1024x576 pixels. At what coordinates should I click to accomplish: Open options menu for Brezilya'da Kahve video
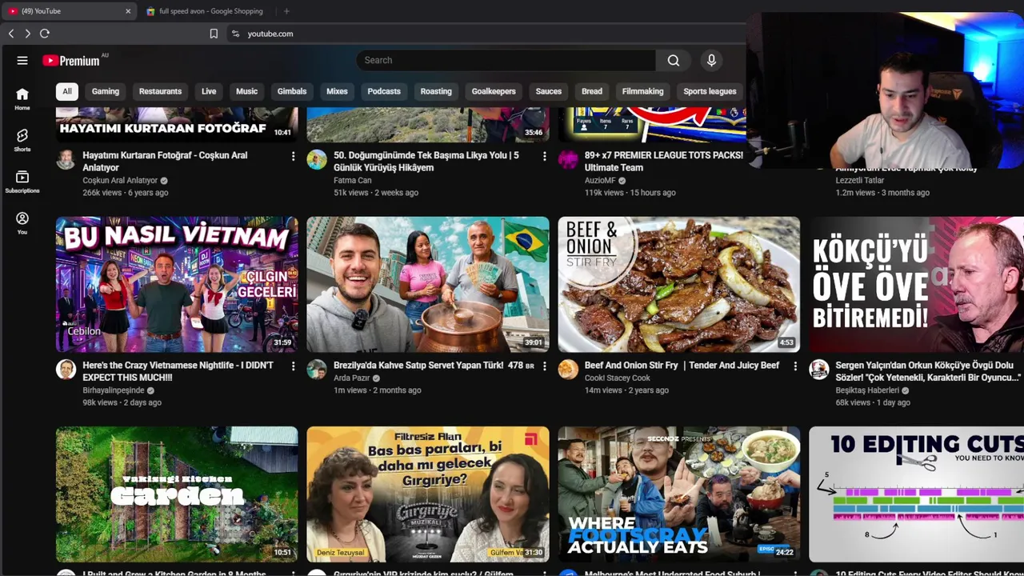tap(544, 366)
